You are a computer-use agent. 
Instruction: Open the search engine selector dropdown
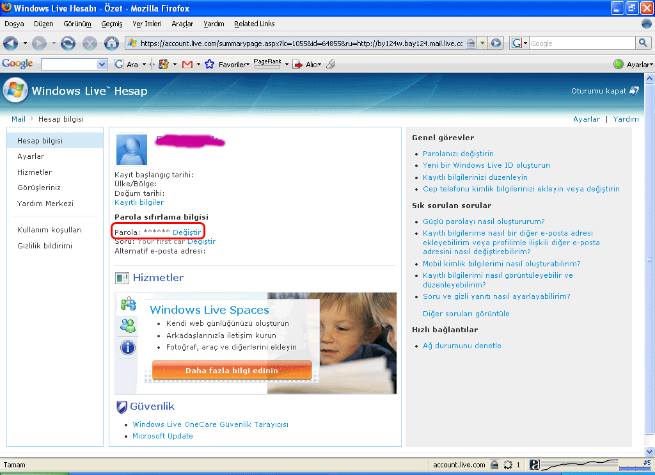click(526, 43)
